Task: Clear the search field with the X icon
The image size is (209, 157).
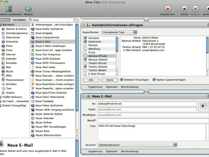Action: pyautogui.click(x=75, y=20)
